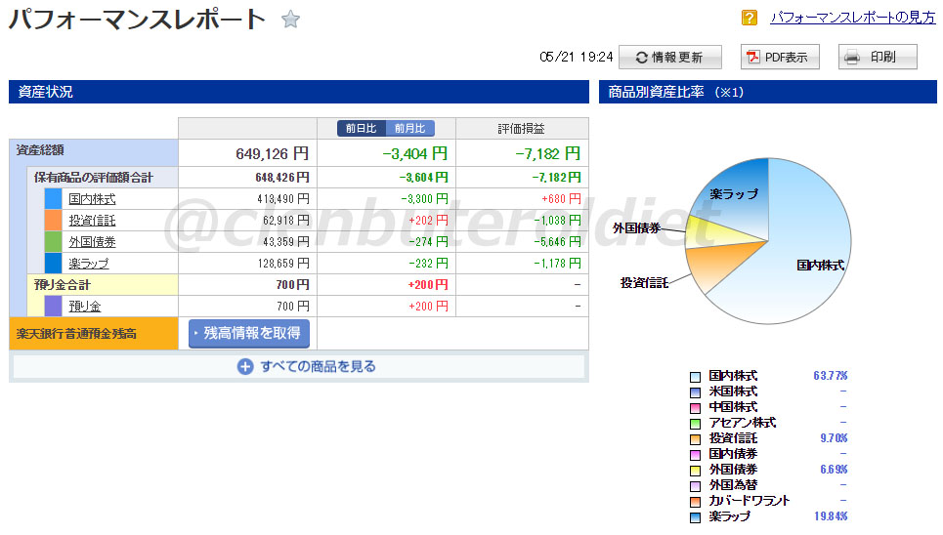This screenshot has height=535, width=943.
Task: Click the 6.69% legend value
Action: pos(834,470)
